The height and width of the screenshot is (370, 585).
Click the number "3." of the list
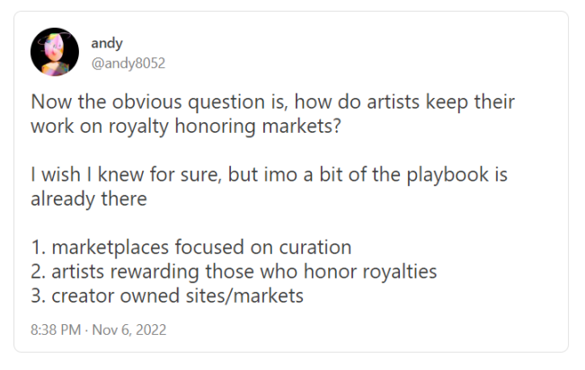coord(39,295)
